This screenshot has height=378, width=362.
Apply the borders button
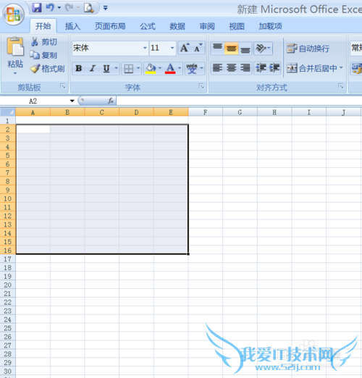(x=129, y=69)
